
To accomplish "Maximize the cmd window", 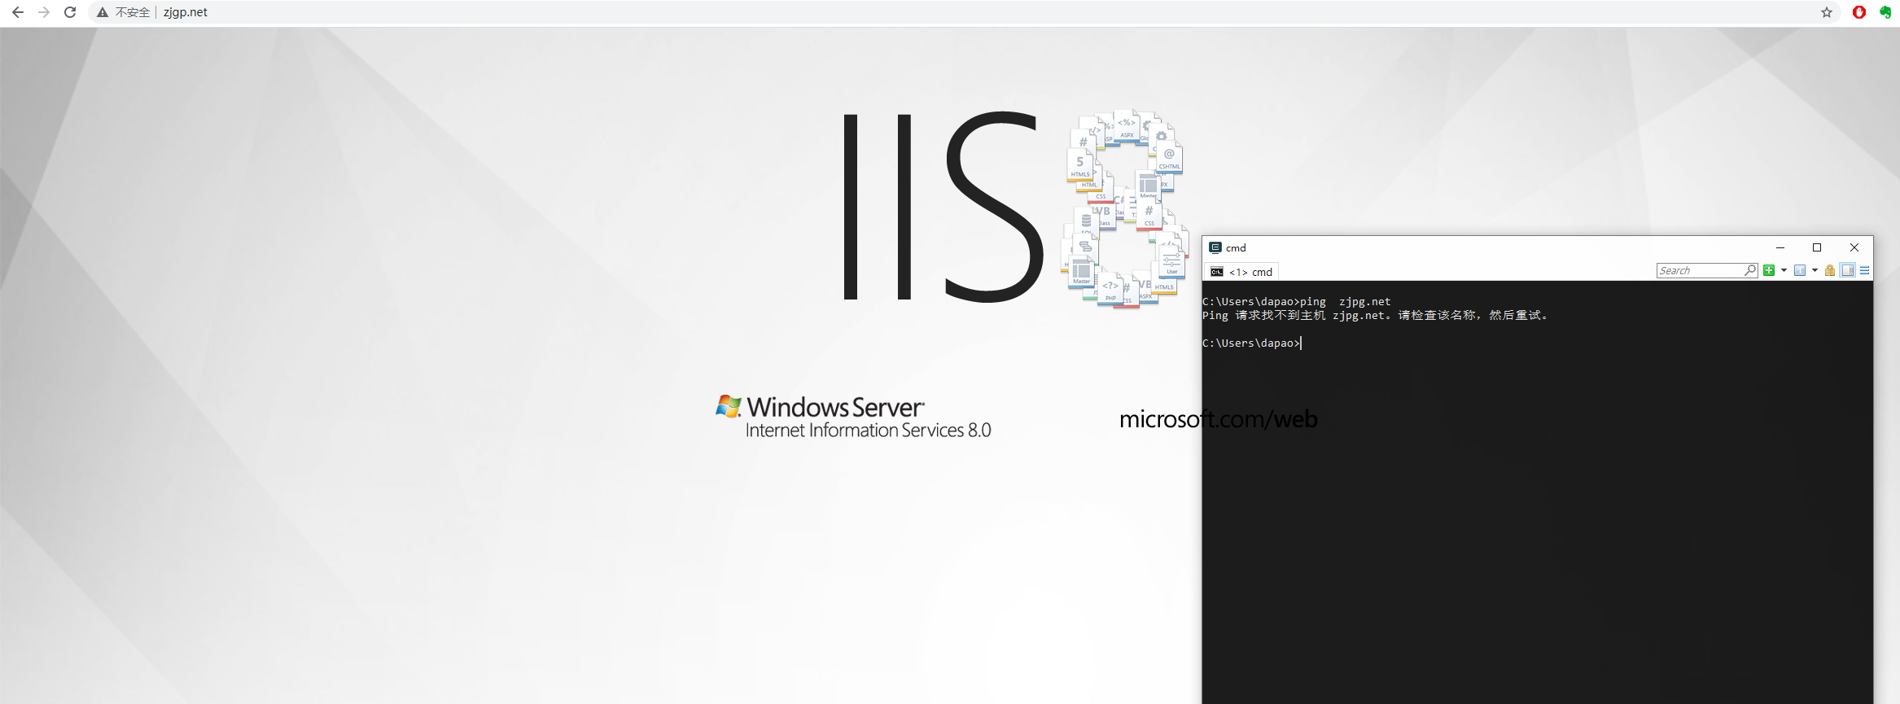I will pos(1817,247).
